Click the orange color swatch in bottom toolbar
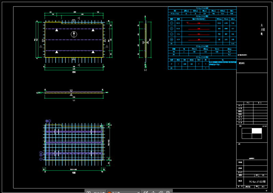The image size is (273, 193). tap(109, 192)
